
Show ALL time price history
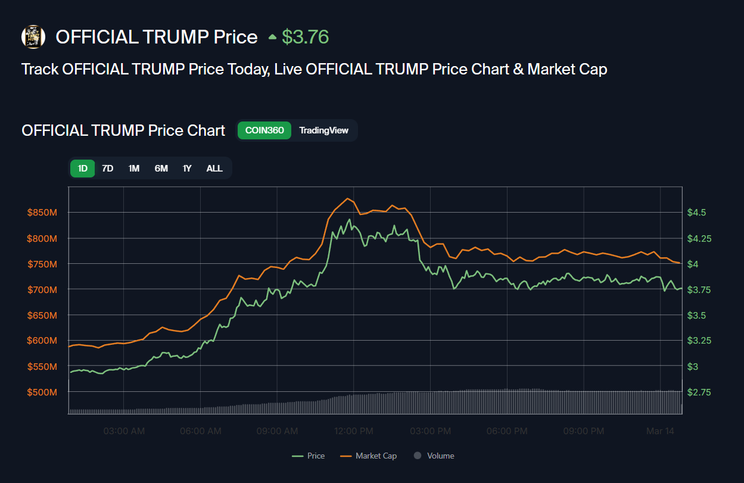[x=214, y=169]
